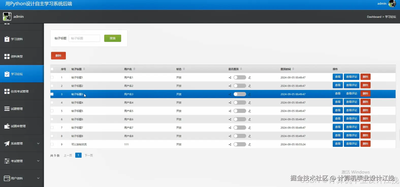Click the 学习资料 sidebar icon
This screenshot has height=187, width=400.
7,39
